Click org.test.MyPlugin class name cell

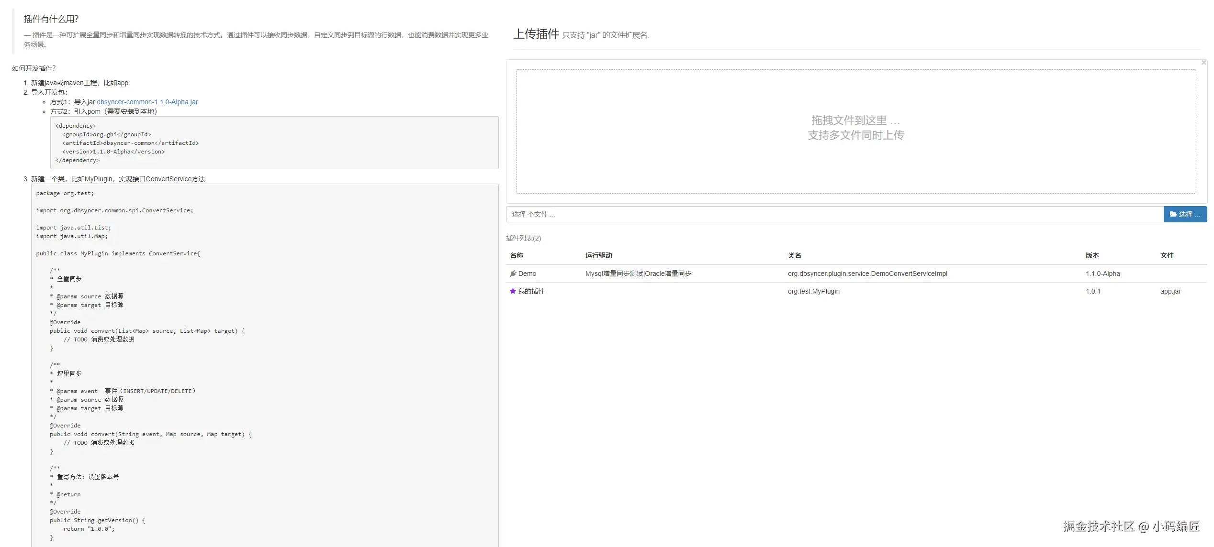[x=813, y=291]
